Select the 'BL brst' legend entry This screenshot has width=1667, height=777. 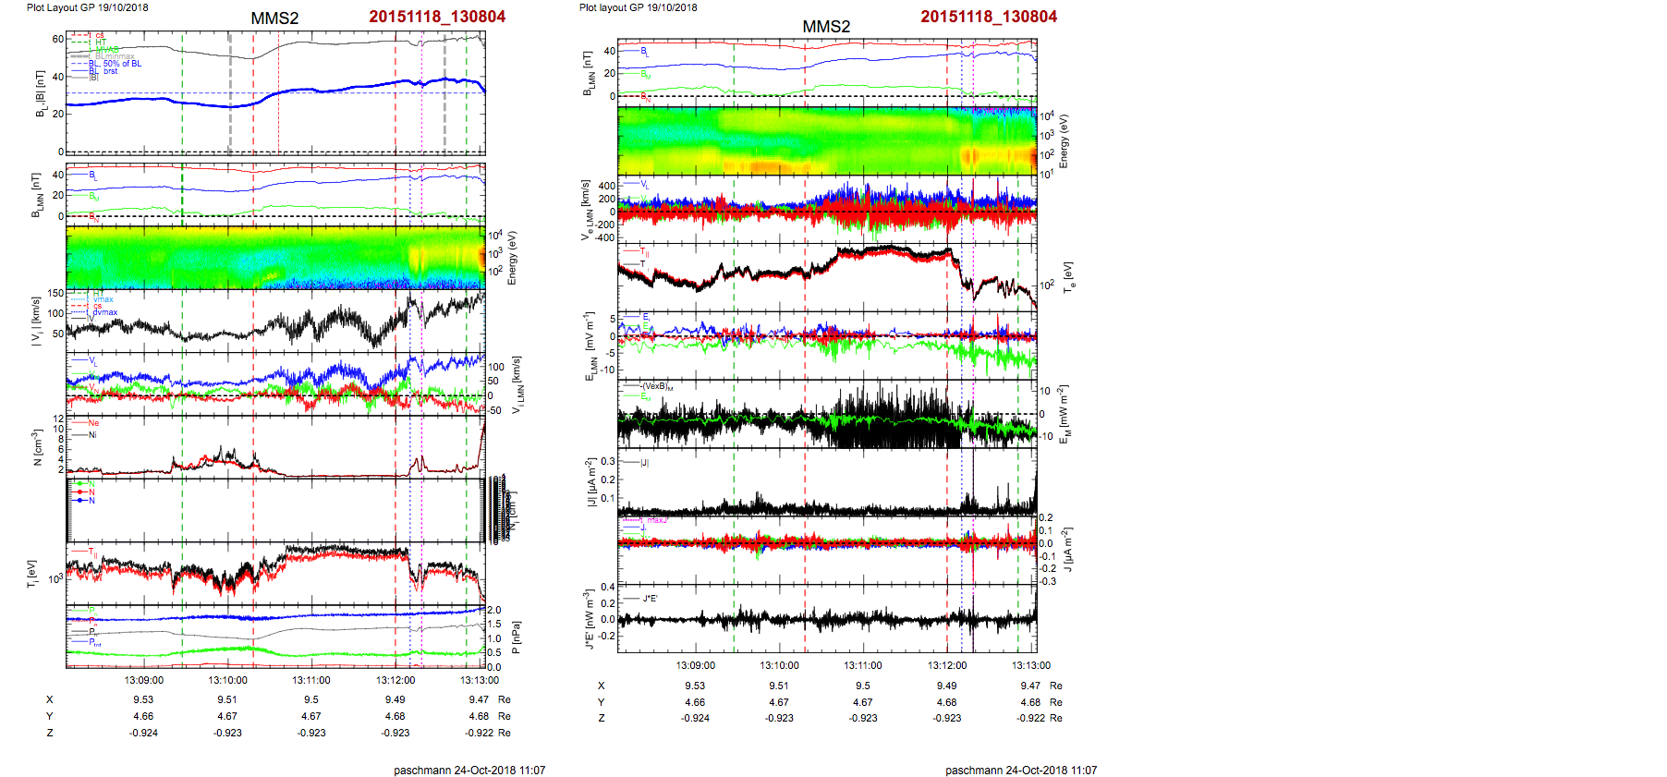[x=103, y=71]
